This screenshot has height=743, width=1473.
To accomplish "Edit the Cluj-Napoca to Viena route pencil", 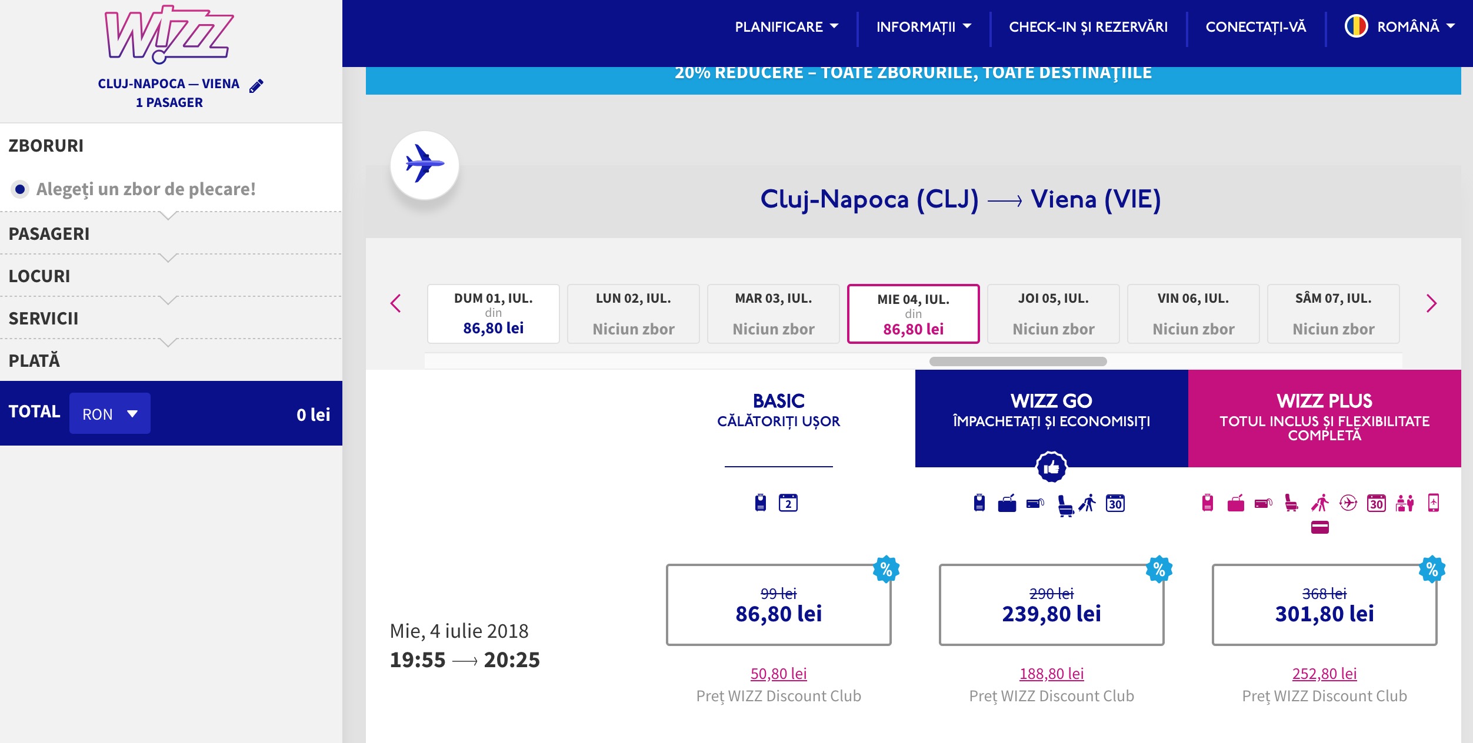I will [256, 86].
